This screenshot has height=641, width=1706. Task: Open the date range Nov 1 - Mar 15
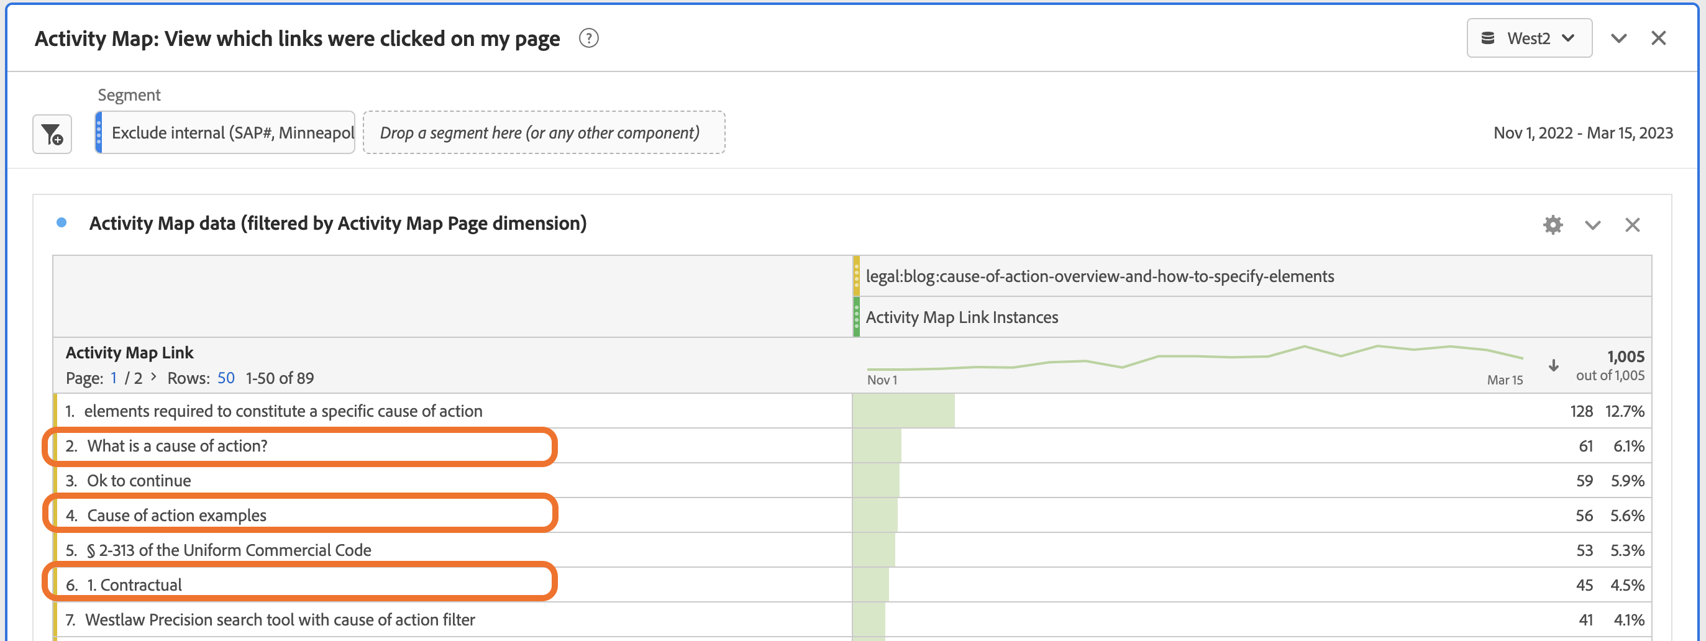pos(1582,133)
